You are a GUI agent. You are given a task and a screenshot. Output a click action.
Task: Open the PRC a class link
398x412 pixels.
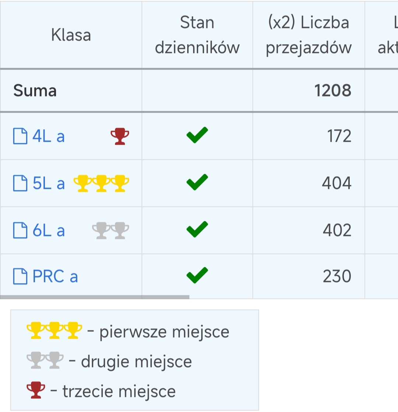[x=55, y=277]
